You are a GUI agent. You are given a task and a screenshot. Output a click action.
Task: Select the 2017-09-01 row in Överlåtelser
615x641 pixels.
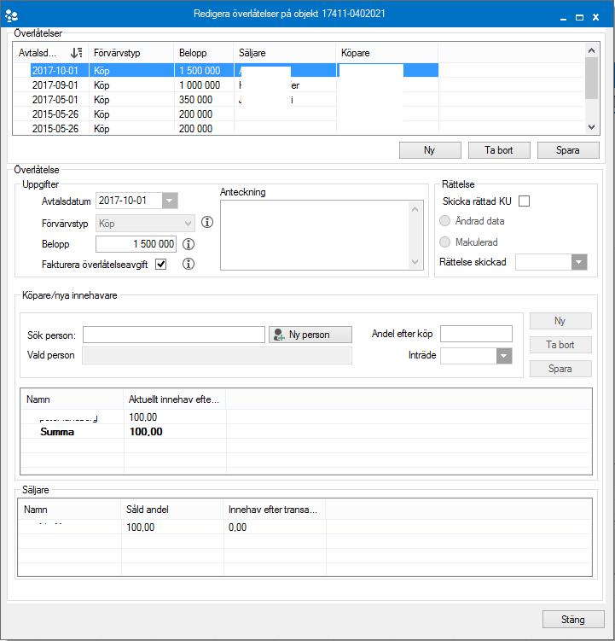225,85
